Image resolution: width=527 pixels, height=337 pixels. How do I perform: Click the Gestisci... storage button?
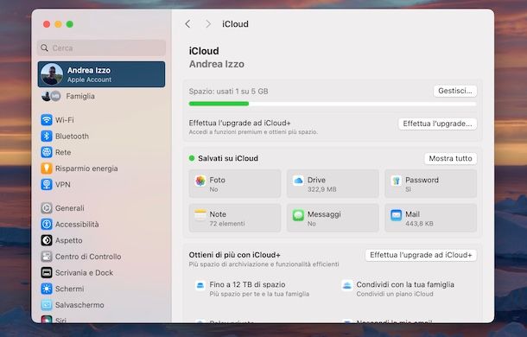tap(455, 91)
